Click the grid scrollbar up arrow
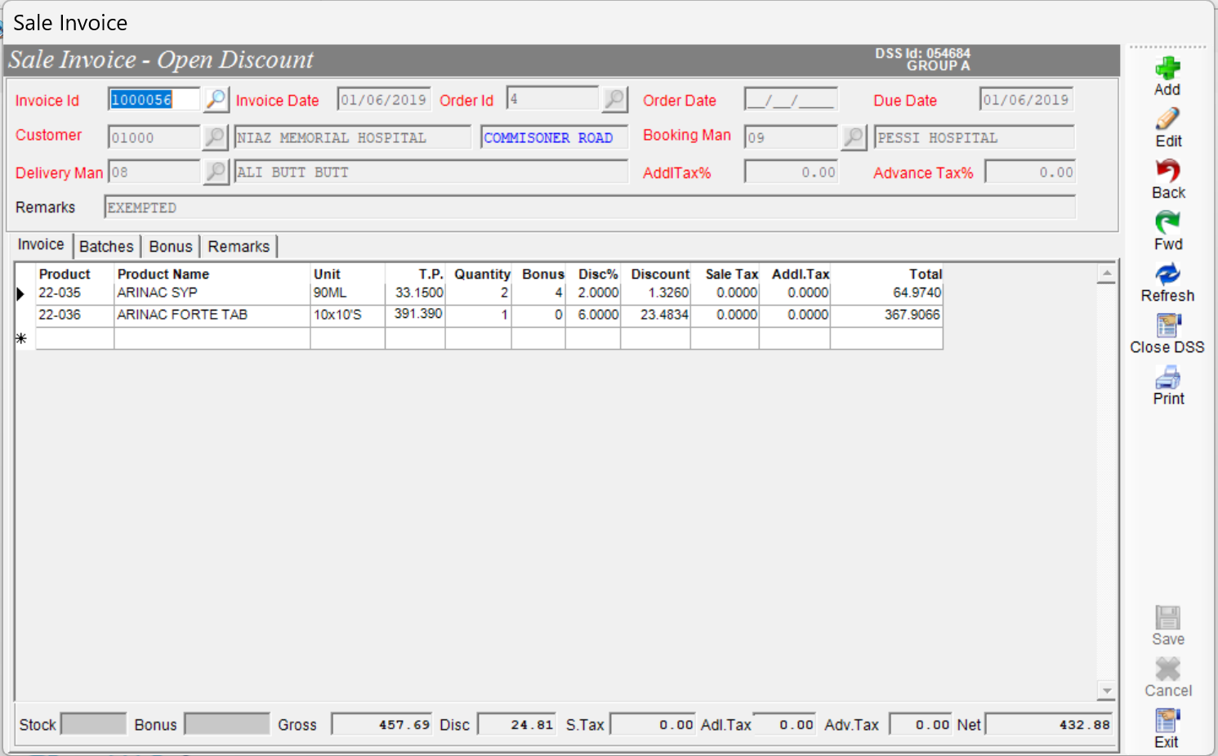The image size is (1218, 756). [1106, 274]
